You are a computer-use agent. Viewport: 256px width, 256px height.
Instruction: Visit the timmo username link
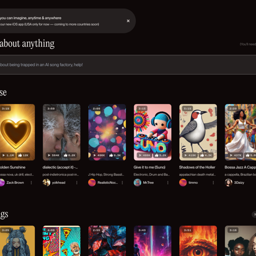(x=193, y=183)
